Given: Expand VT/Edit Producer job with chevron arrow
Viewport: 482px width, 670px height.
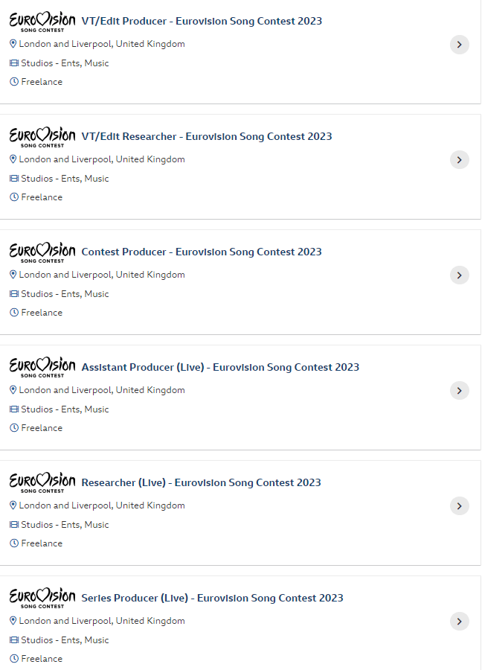Looking at the screenshot, I should [460, 45].
